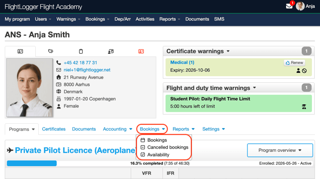Screen dimensions: 320x179
Task: Select the instructor-student tab icon
Action: click(x=111, y=51)
